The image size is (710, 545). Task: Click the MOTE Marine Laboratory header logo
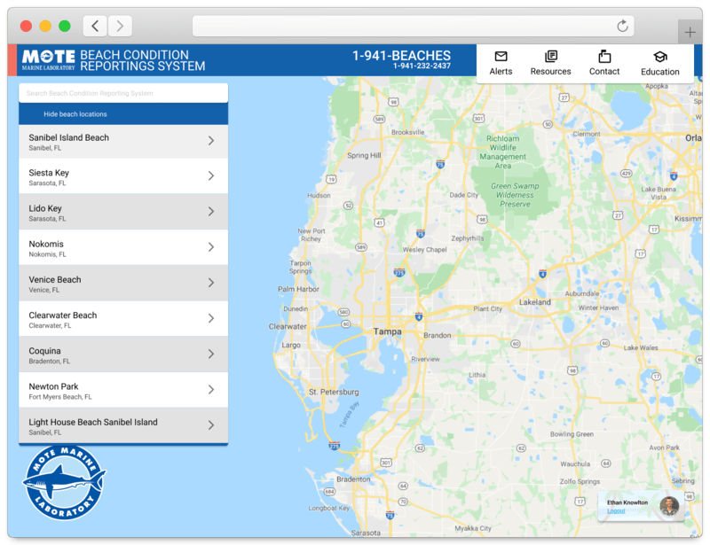pyautogui.click(x=49, y=59)
